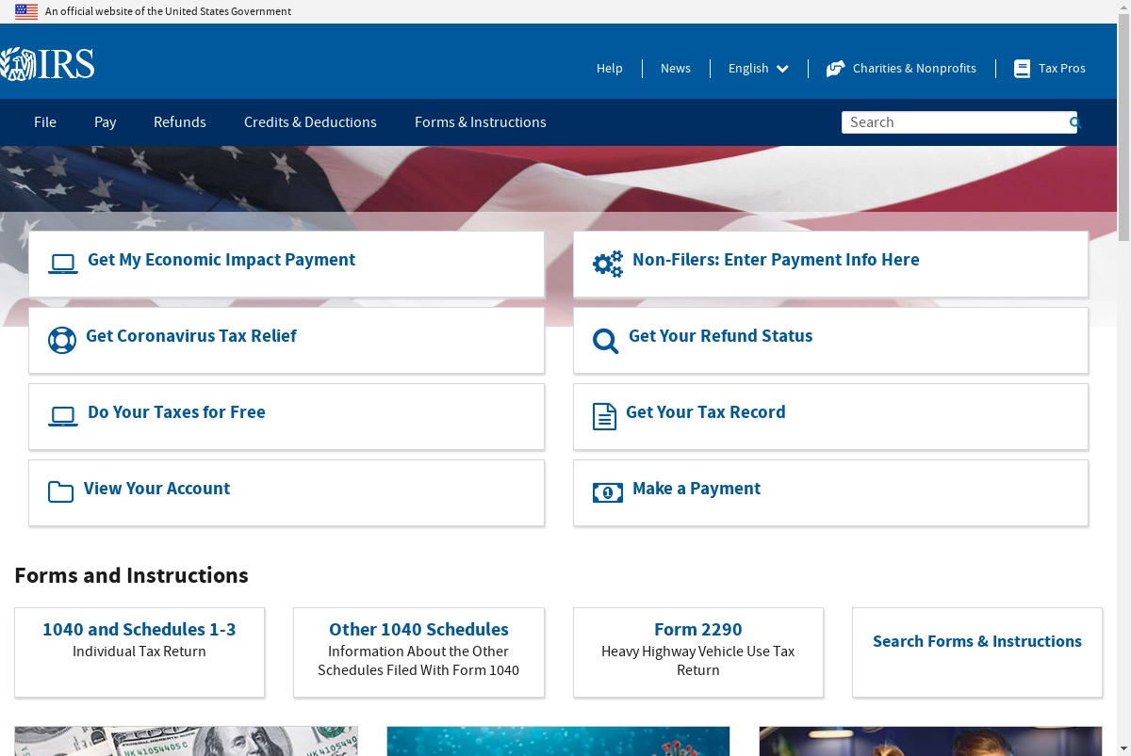Click 'Individual Tax Return' description text

tap(139, 651)
